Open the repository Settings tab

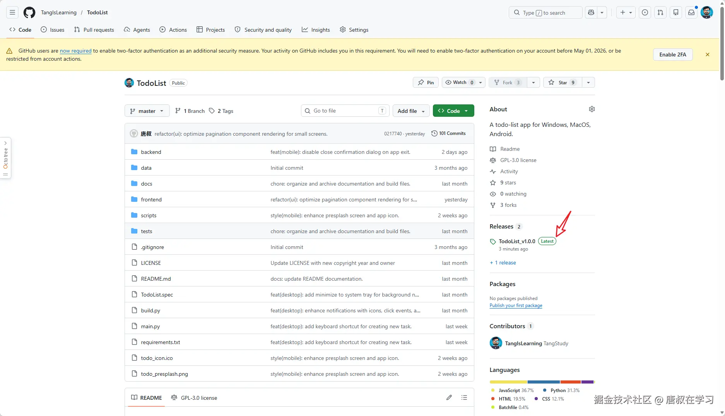[354, 30]
